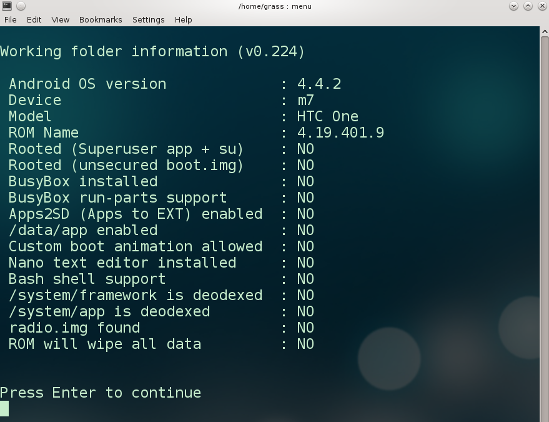The height and width of the screenshot is (422, 549).
Task: Open the Settings menu
Action: click(149, 19)
